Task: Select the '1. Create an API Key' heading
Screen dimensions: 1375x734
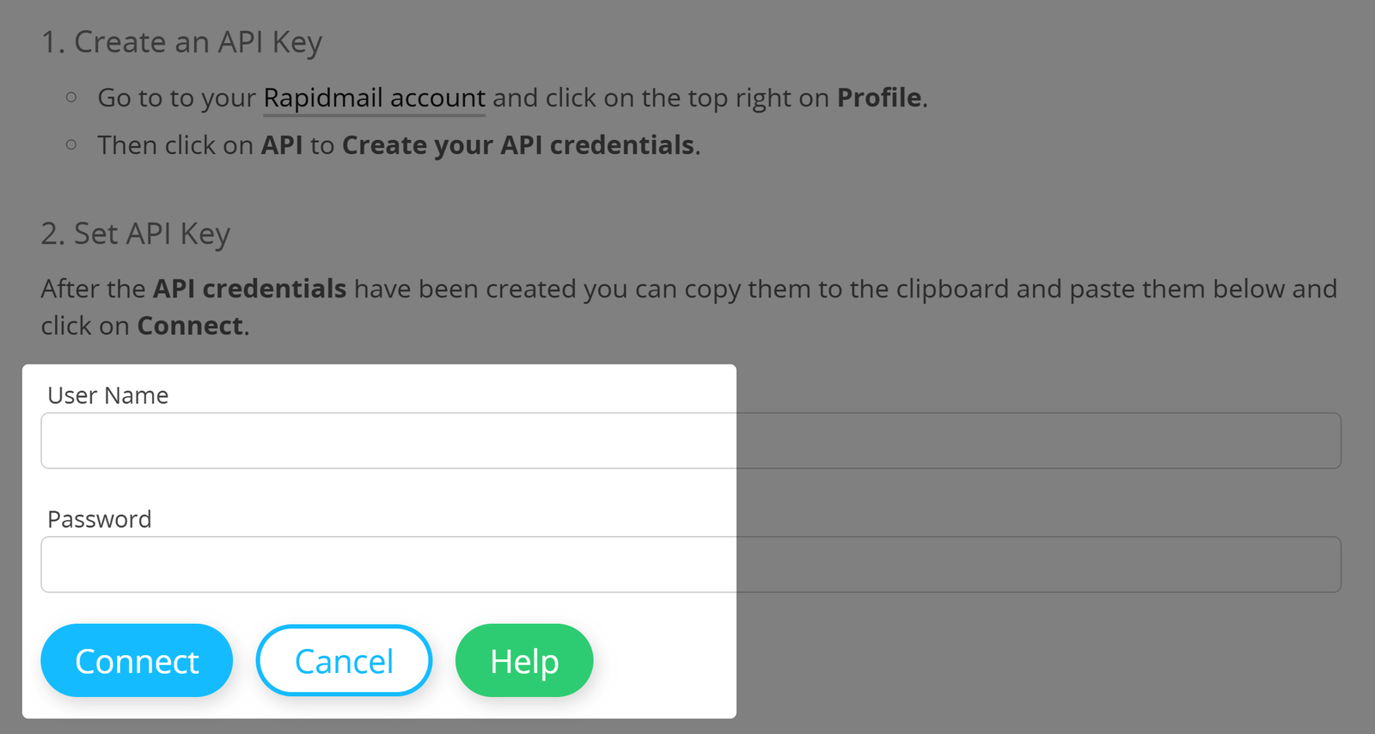Action: pyautogui.click(x=181, y=42)
